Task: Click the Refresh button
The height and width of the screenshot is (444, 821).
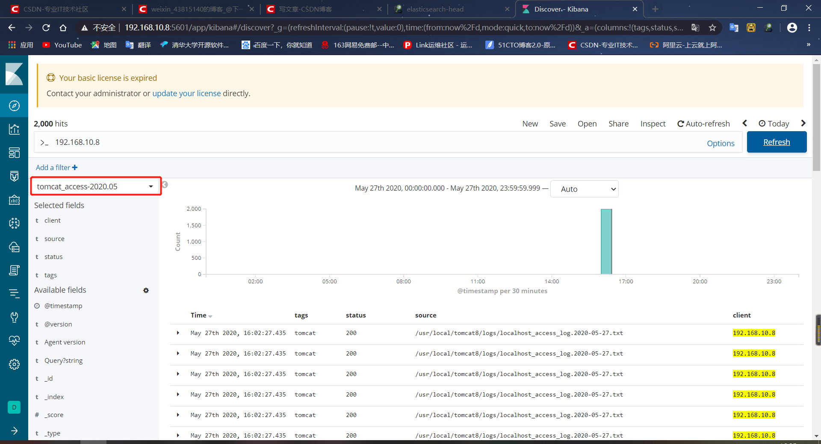Action: coord(777,142)
